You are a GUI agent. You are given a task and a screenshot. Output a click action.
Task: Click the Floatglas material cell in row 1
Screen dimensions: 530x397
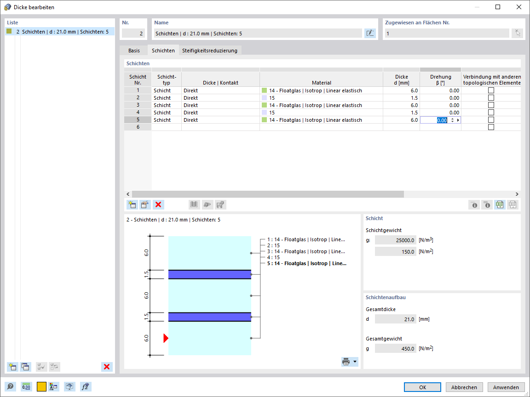pyautogui.click(x=321, y=91)
